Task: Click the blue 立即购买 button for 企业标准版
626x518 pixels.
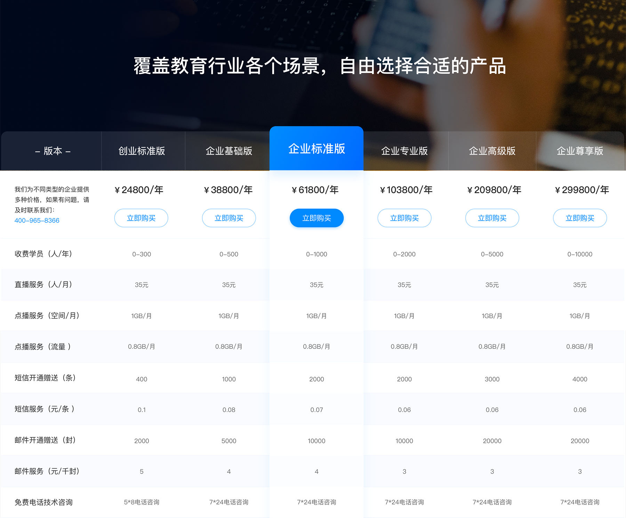Action: click(x=316, y=218)
